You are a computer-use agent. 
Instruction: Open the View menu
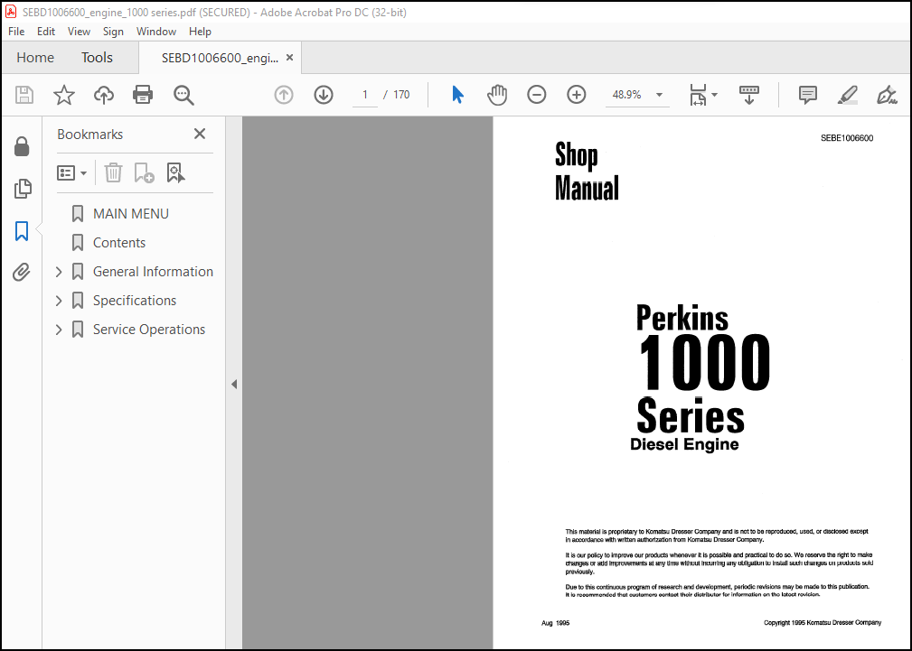coord(80,32)
